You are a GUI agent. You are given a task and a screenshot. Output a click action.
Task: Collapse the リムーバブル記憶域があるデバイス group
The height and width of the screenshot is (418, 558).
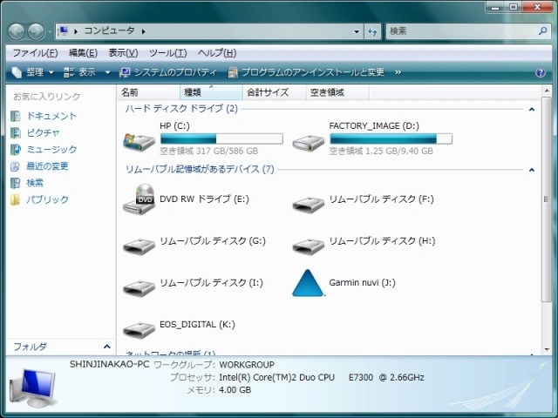click(x=532, y=170)
